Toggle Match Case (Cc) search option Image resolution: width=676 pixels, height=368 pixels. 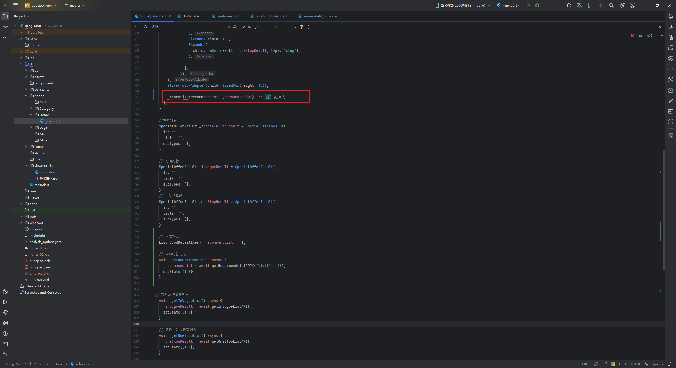tap(243, 27)
